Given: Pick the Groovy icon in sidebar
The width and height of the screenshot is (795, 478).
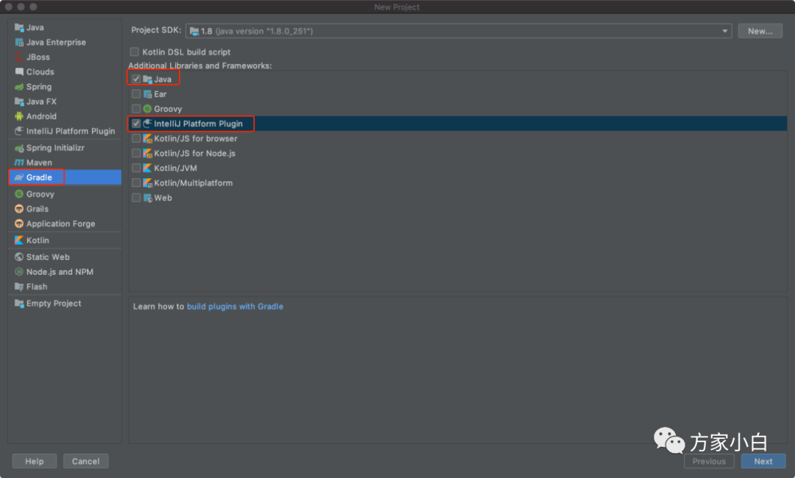Looking at the screenshot, I should (x=19, y=194).
